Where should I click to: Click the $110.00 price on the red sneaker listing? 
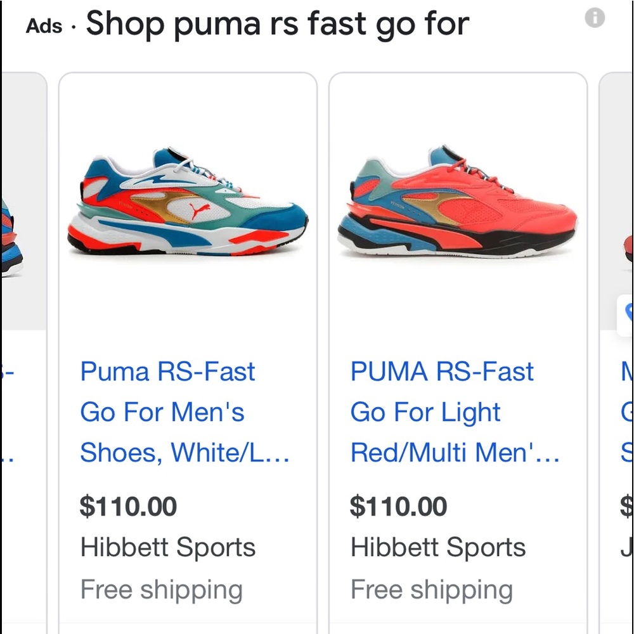[x=399, y=506]
